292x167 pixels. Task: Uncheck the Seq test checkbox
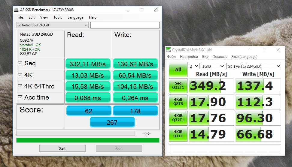(20, 63)
